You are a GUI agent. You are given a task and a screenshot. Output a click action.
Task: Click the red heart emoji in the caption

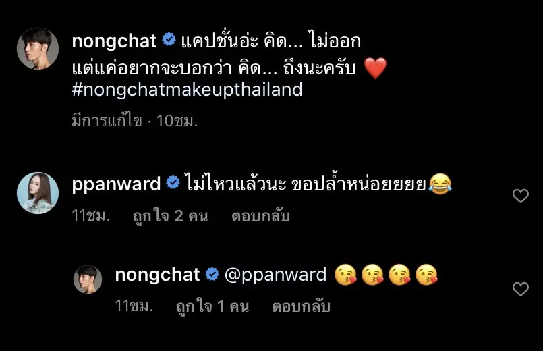coord(376,68)
